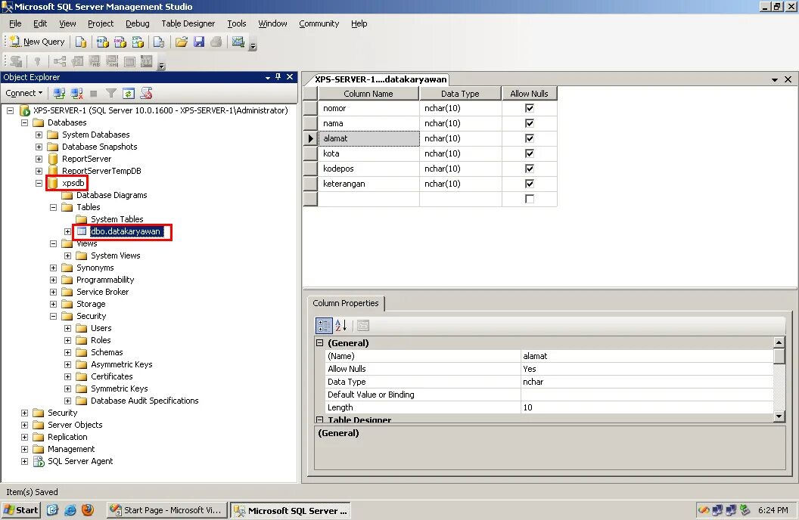Image resolution: width=799 pixels, height=520 pixels.
Task: Expand the System Databases folder
Action: 39,135
